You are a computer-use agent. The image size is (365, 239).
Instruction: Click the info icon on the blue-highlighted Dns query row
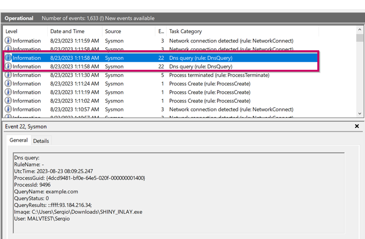click(8, 58)
